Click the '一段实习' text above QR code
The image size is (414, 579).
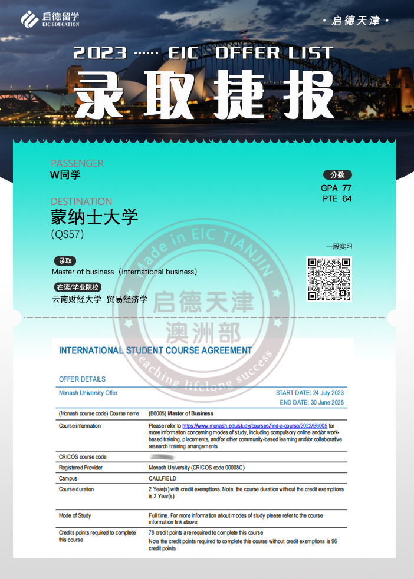pyautogui.click(x=339, y=247)
